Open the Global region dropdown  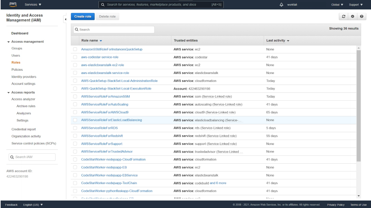tap(337, 4)
